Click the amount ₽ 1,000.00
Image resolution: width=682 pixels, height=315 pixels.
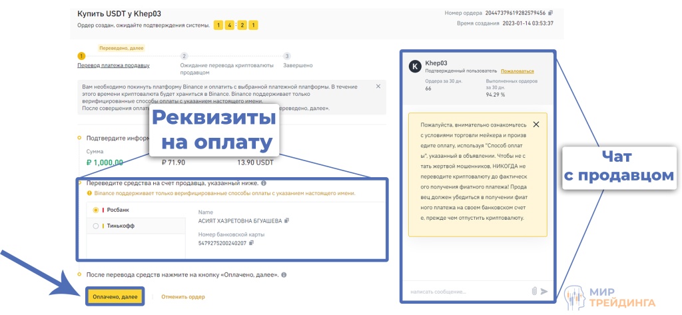point(105,162)
